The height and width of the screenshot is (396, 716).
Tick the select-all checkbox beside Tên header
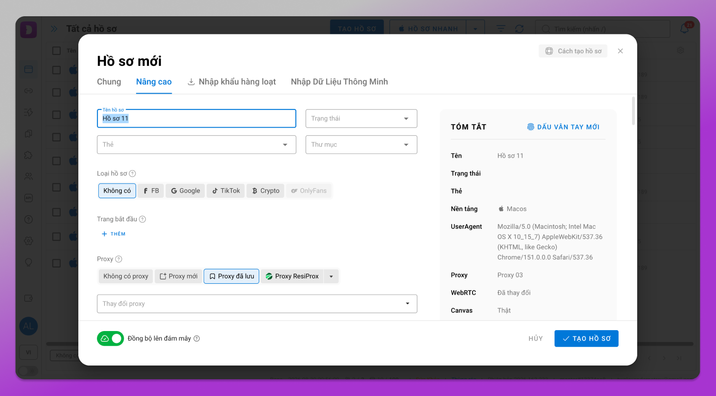click(x=56, y=51)
